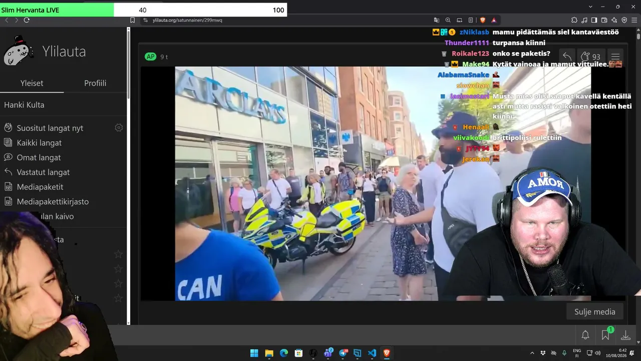Screen dimensions: 641x361
Task: Click the Brave Shields lion icon
Action: click(x=483, y=20)
